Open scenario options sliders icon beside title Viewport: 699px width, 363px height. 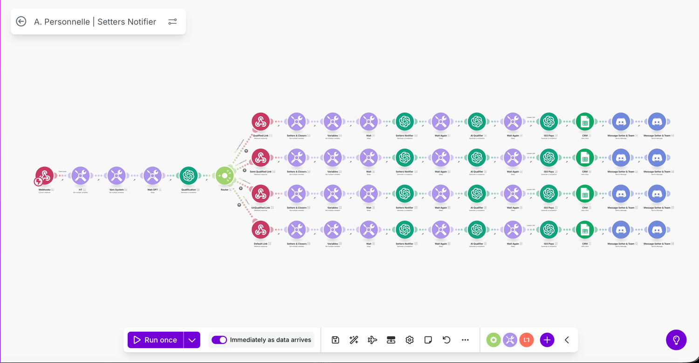(x=172, y=21)
